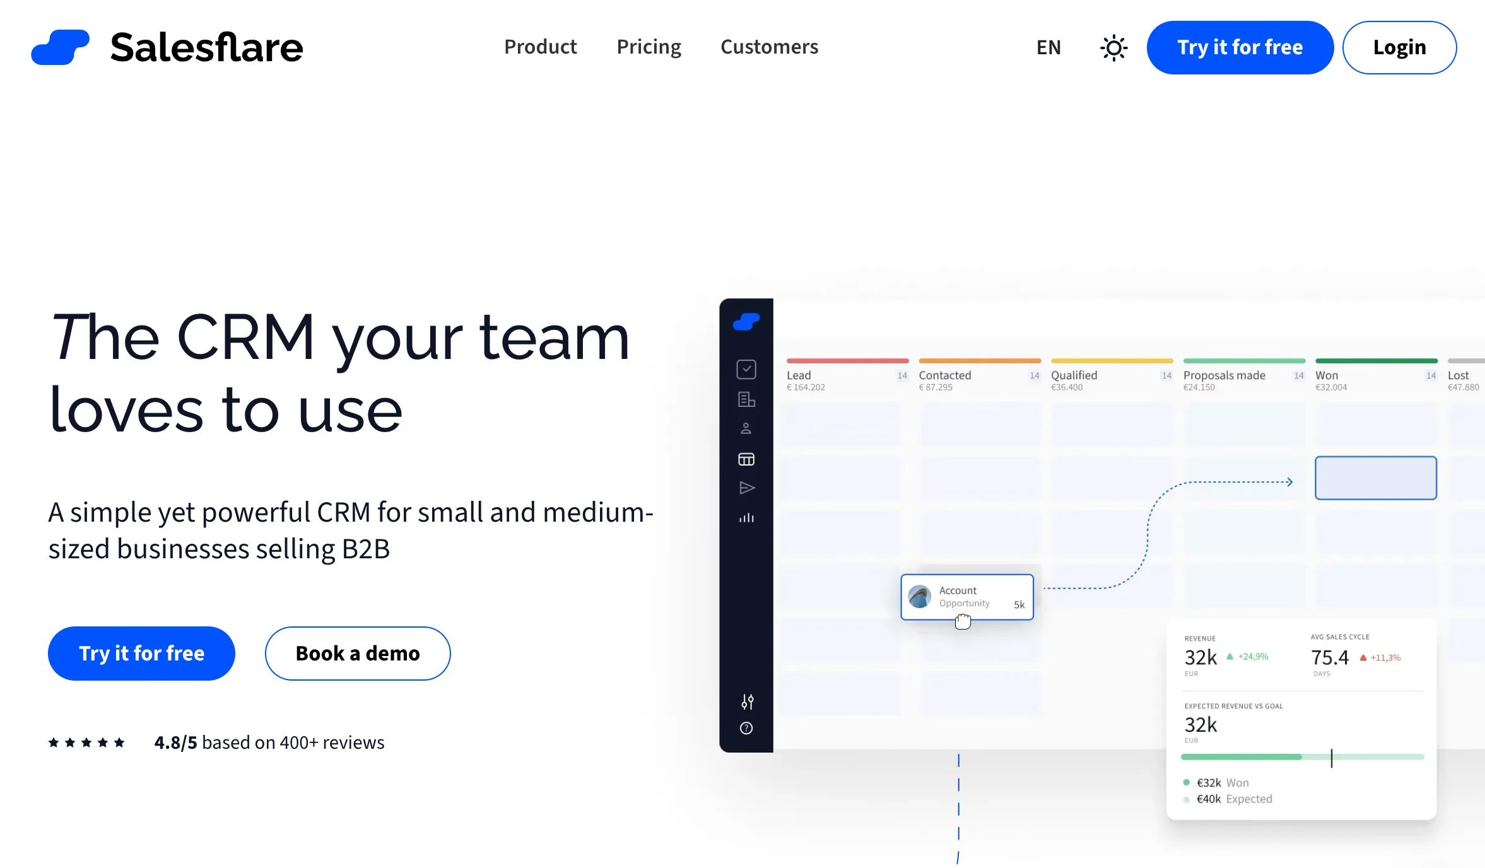Click the €40k Expected legend entry
Viewport: 1485px width, 868px height.
1228,799
